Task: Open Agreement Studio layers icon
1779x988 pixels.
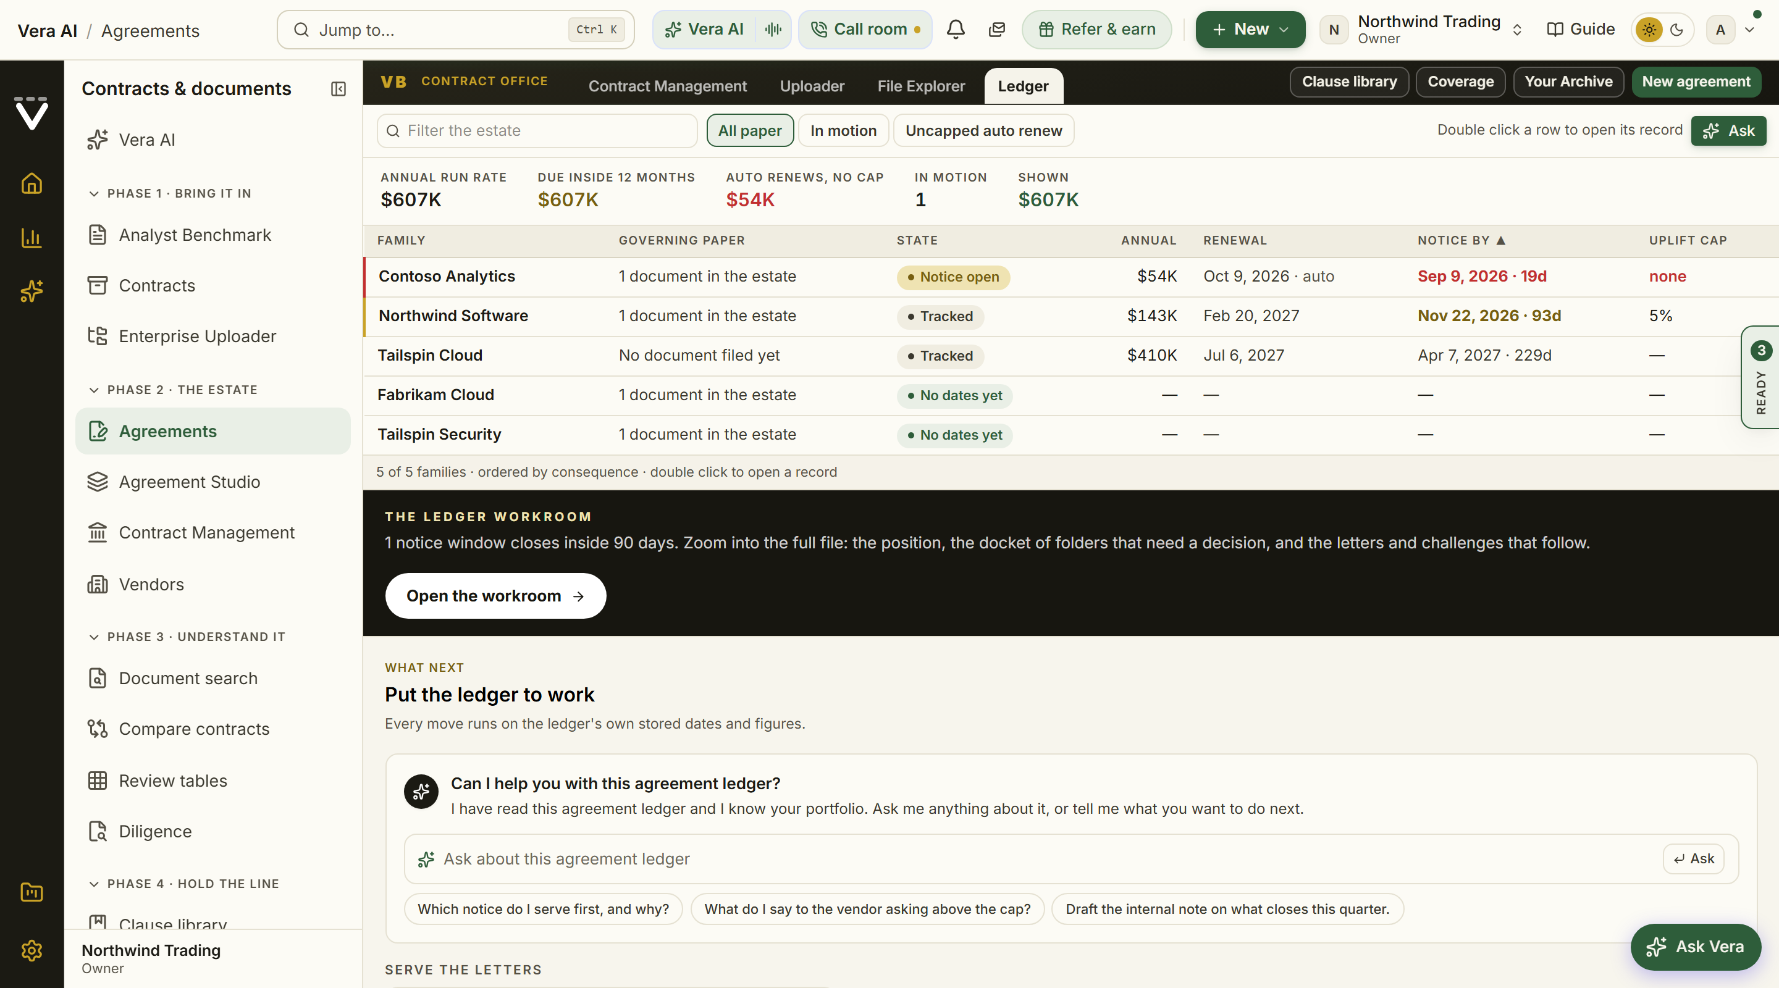Action: point(98,482)
